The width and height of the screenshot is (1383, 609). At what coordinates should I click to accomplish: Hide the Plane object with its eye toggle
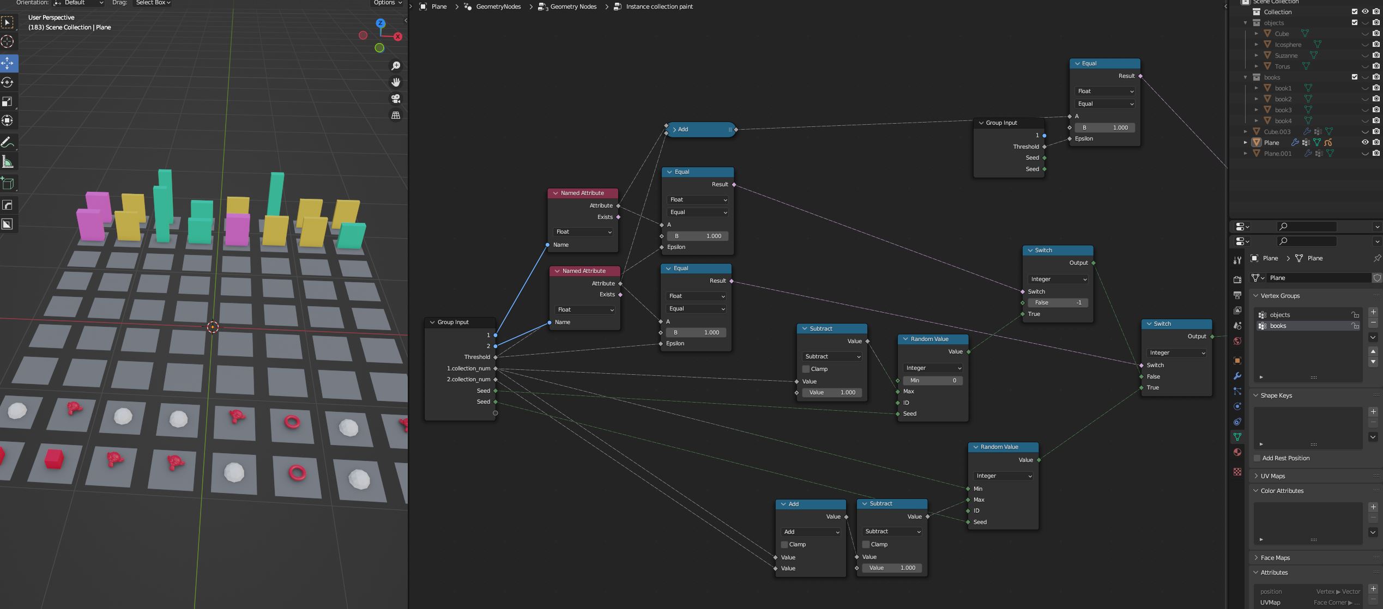(1366, 142)
